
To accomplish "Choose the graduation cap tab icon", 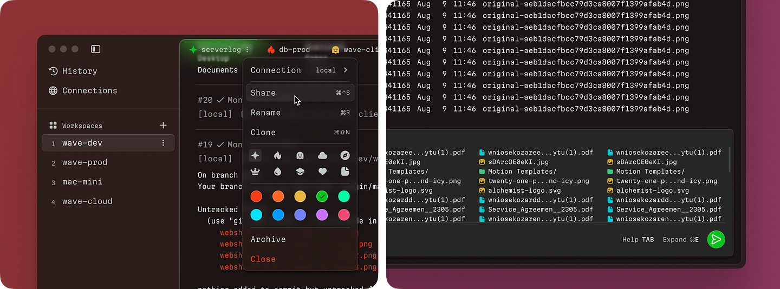I will click(300, 172).
